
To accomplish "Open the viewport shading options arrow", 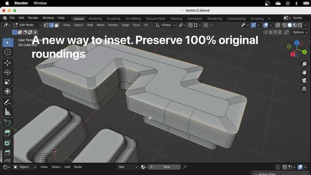I will pyautogui.click(x=305, y=25).
